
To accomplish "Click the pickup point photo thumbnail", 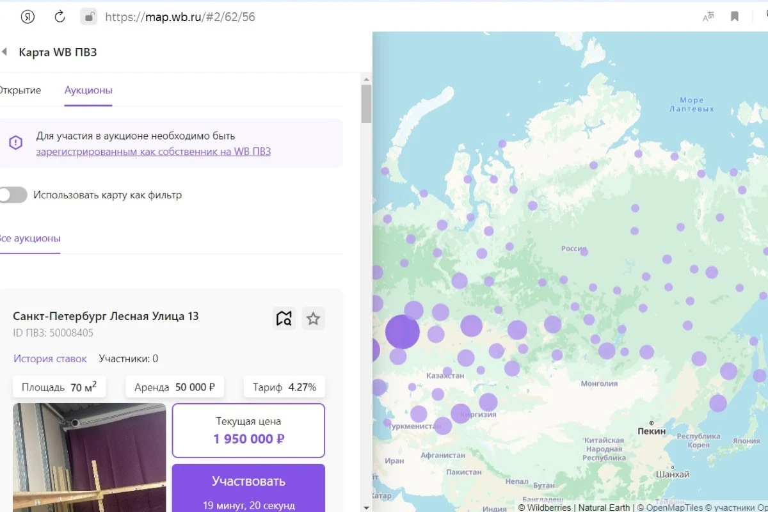I will 89,458.
